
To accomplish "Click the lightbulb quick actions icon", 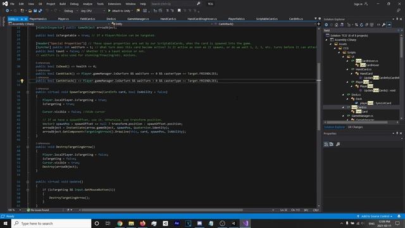I will click(22, 81).
